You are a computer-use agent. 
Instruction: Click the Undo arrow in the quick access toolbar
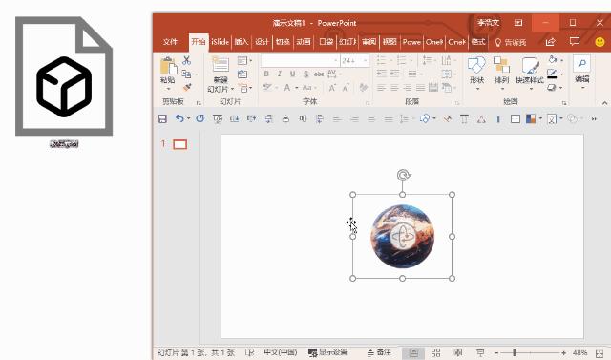[179, 118]
